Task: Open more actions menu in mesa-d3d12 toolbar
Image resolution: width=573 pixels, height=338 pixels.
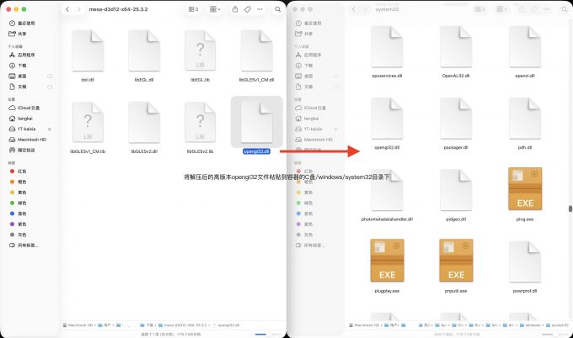Action: coord(260,9)
